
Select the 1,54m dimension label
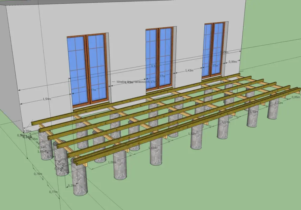pyautogui.click(x=47, y=99)
